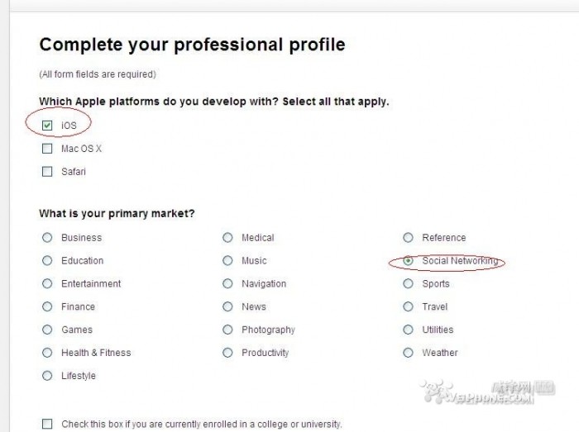579x432 pixels.
Task: Choose Health & Fitness option
Action: click(x=47, y=353)
